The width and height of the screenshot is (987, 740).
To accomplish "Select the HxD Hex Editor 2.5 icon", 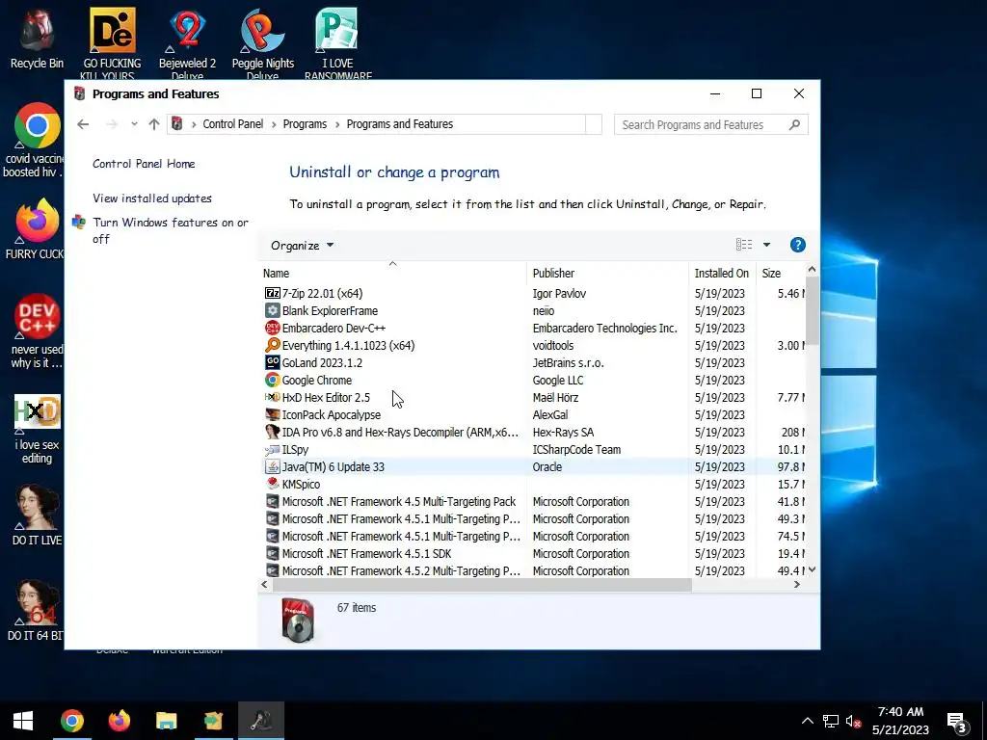I will (x=272, y=397).
